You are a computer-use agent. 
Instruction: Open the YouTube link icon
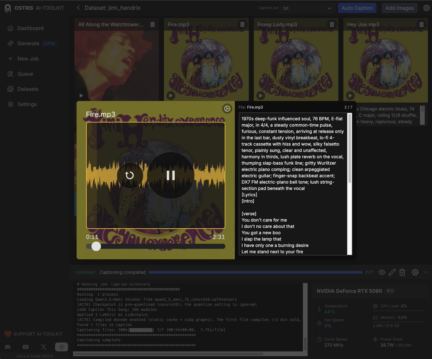point(26,347)
